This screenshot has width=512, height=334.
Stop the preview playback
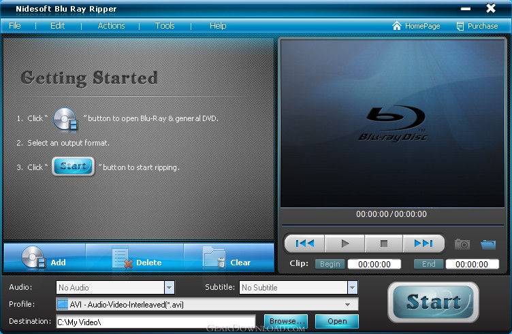pos(384,244)
